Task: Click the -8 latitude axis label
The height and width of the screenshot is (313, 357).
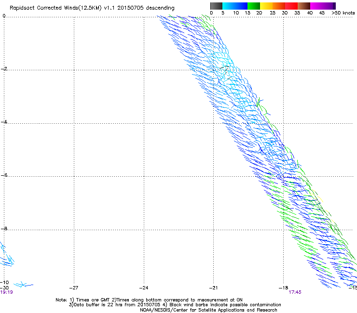Action: coord(4,228)
